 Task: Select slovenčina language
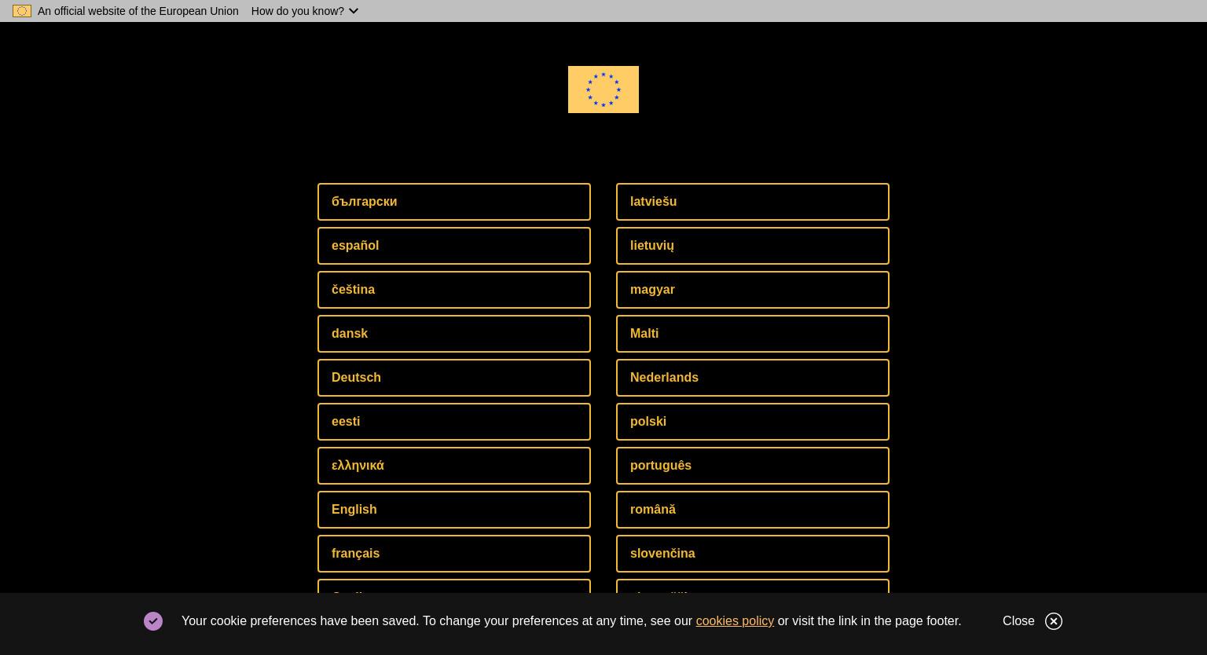753,554
